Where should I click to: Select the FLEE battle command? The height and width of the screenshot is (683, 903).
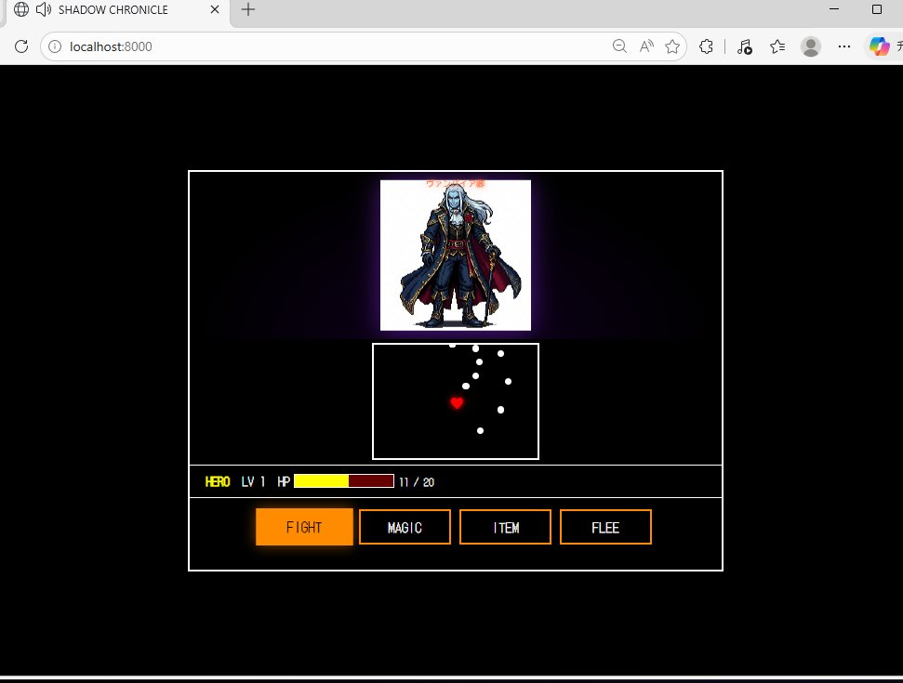(605, 527)
